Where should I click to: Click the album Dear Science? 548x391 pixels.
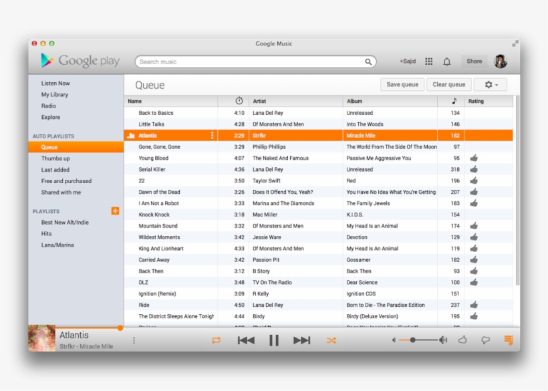pyautogui.click(x=362, y=282)
